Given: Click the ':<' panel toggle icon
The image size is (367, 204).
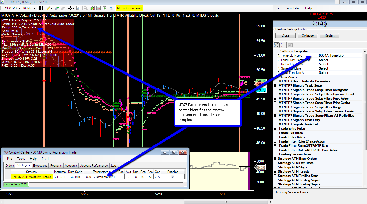Looking at the screenshot, I should point(278,8).
